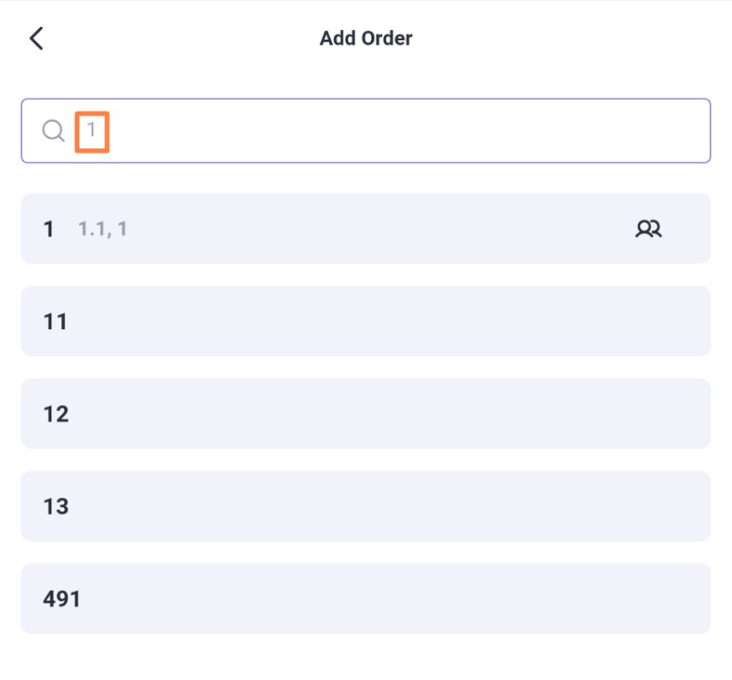
Task: Choose result 12 from the list
Action: point(365,413)
